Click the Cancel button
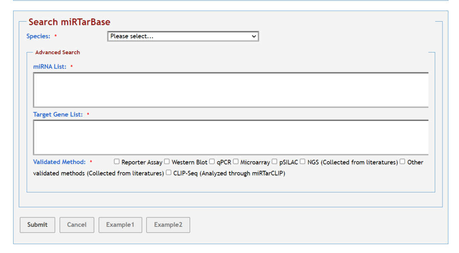The height and width of the screenshot is (253, 459). [76, 225]
